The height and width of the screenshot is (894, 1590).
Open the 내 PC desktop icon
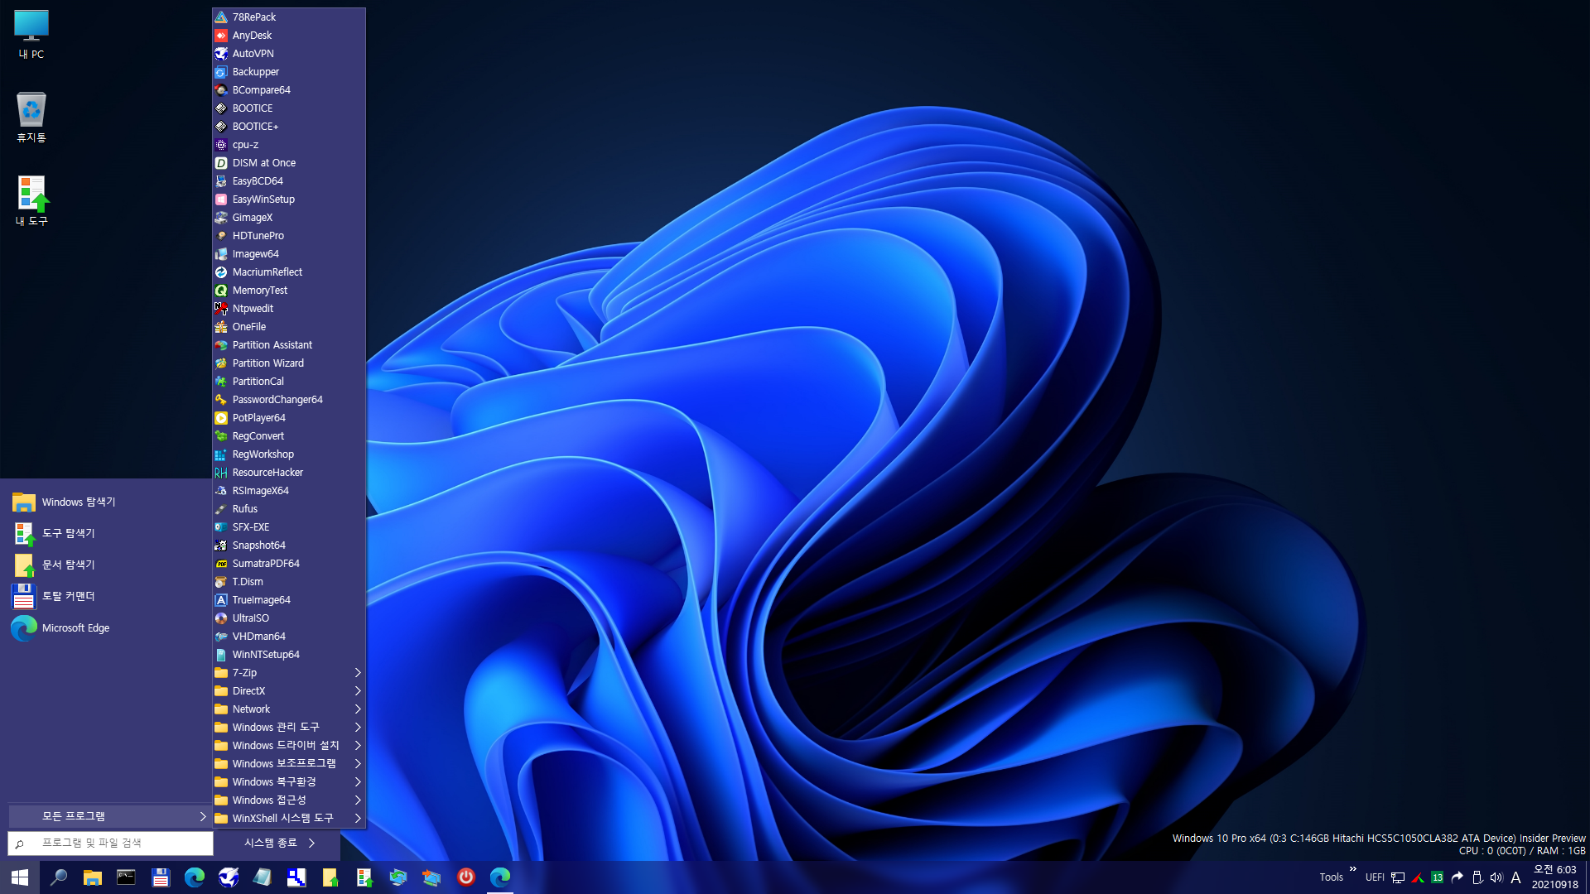click(x=31, y=35)
